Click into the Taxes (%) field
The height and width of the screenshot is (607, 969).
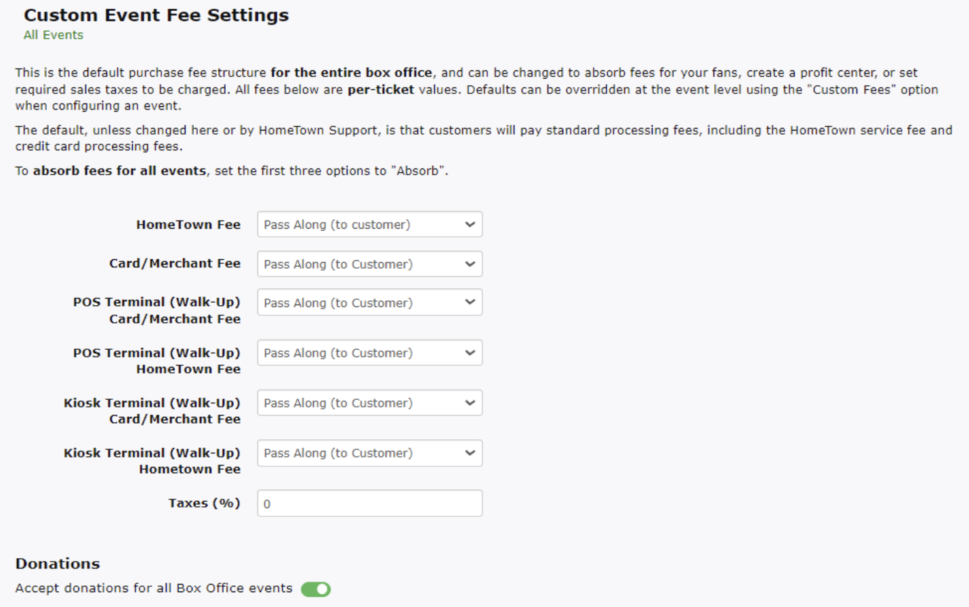369,503
